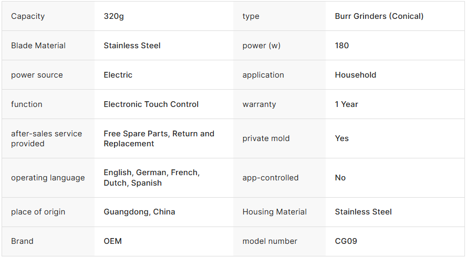
Task: Click the Capacity label cell
Action: (x=28, y=16)
